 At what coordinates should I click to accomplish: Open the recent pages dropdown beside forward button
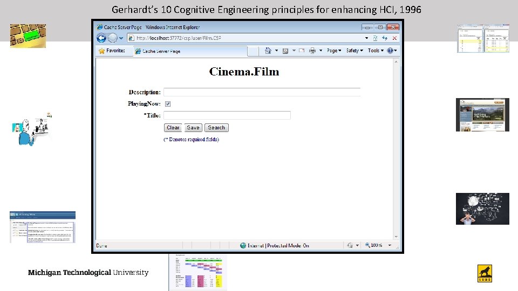tap(121, 38)
